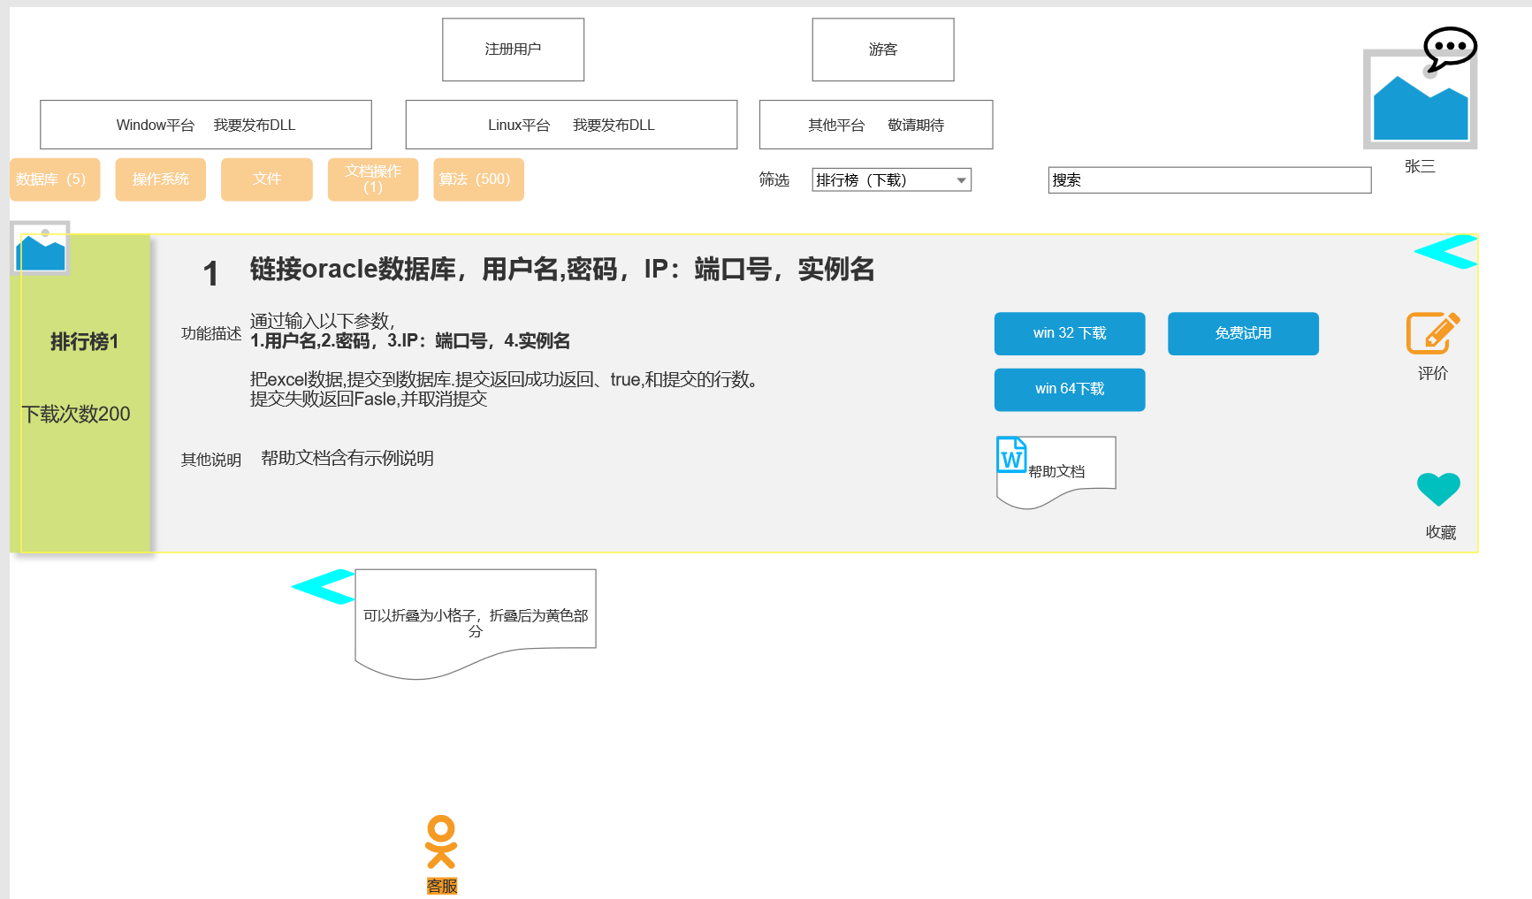Select the 算法 (500) category tab

pyautogui.click(x=478, y=179)
